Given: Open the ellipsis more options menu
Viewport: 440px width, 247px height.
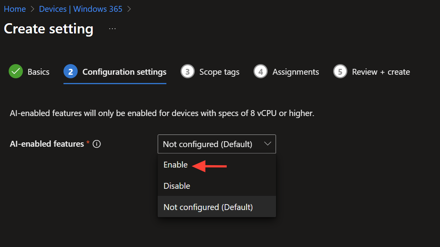Looking at the screenshot, I should [112, 29].
